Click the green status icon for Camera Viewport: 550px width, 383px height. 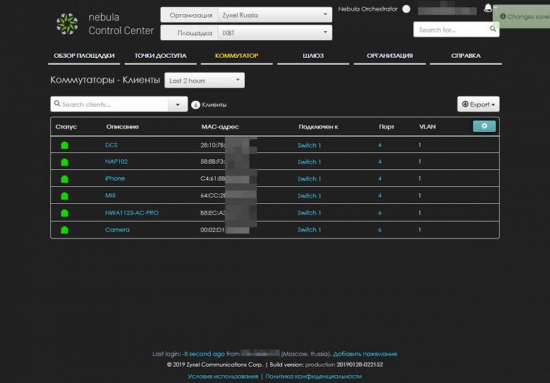(x=65, y=230)
